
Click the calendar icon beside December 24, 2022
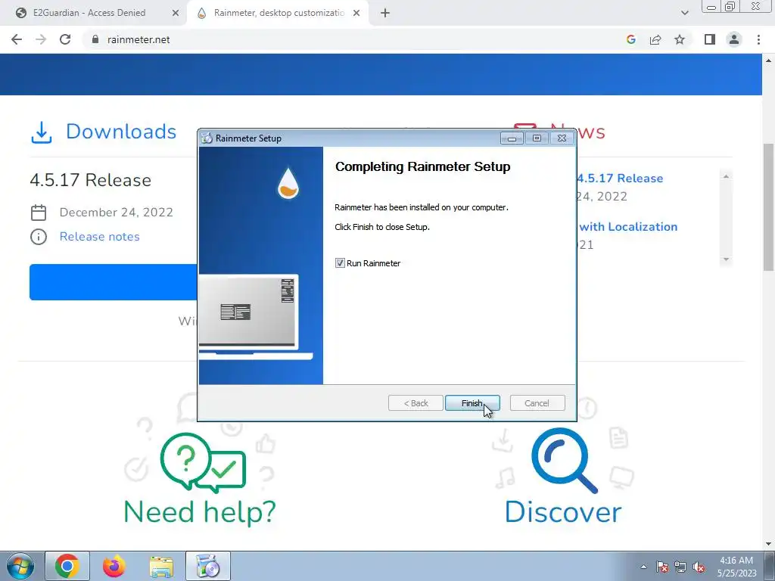(x=39, y=213)
